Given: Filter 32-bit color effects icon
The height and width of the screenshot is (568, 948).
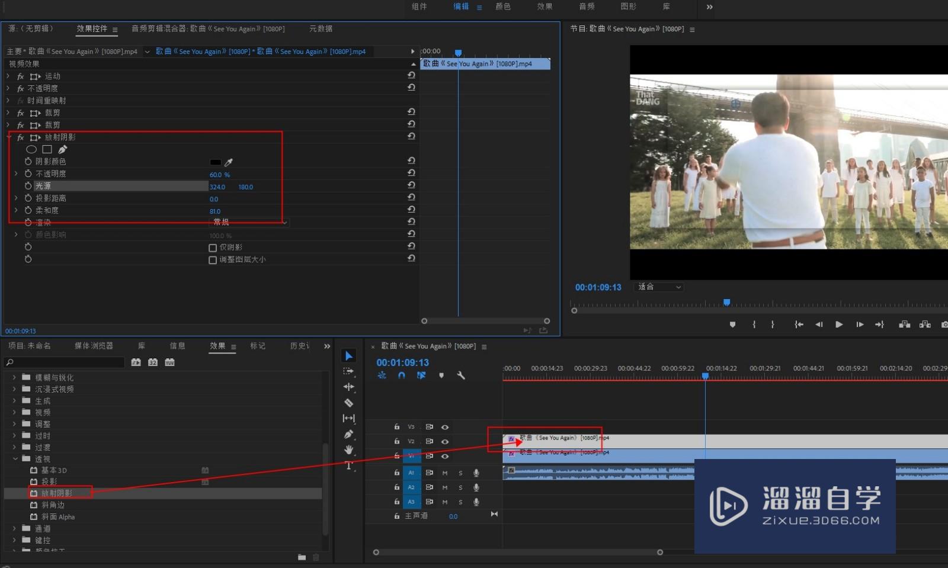Looking at the screenshot, I should (153, 362).
